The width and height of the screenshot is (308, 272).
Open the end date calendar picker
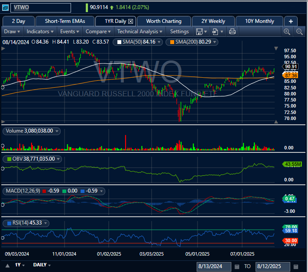click(296, 266)
